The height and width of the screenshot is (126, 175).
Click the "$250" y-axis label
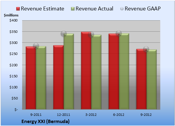(13, 54)
